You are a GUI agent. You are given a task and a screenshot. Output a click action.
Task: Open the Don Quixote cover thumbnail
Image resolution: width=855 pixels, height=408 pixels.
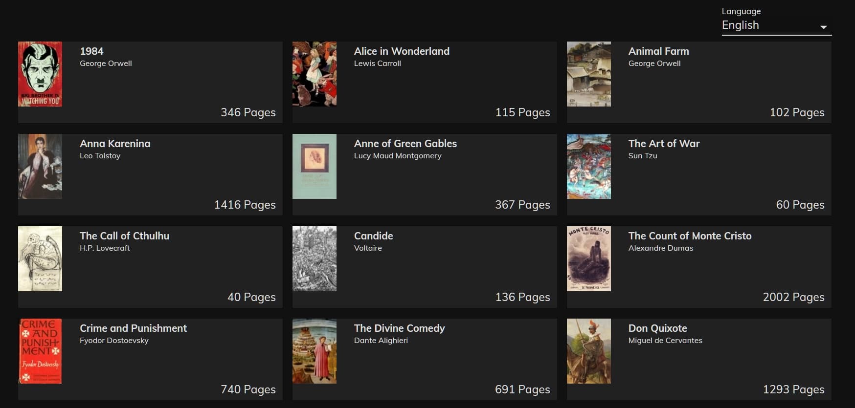click(589, 351)
